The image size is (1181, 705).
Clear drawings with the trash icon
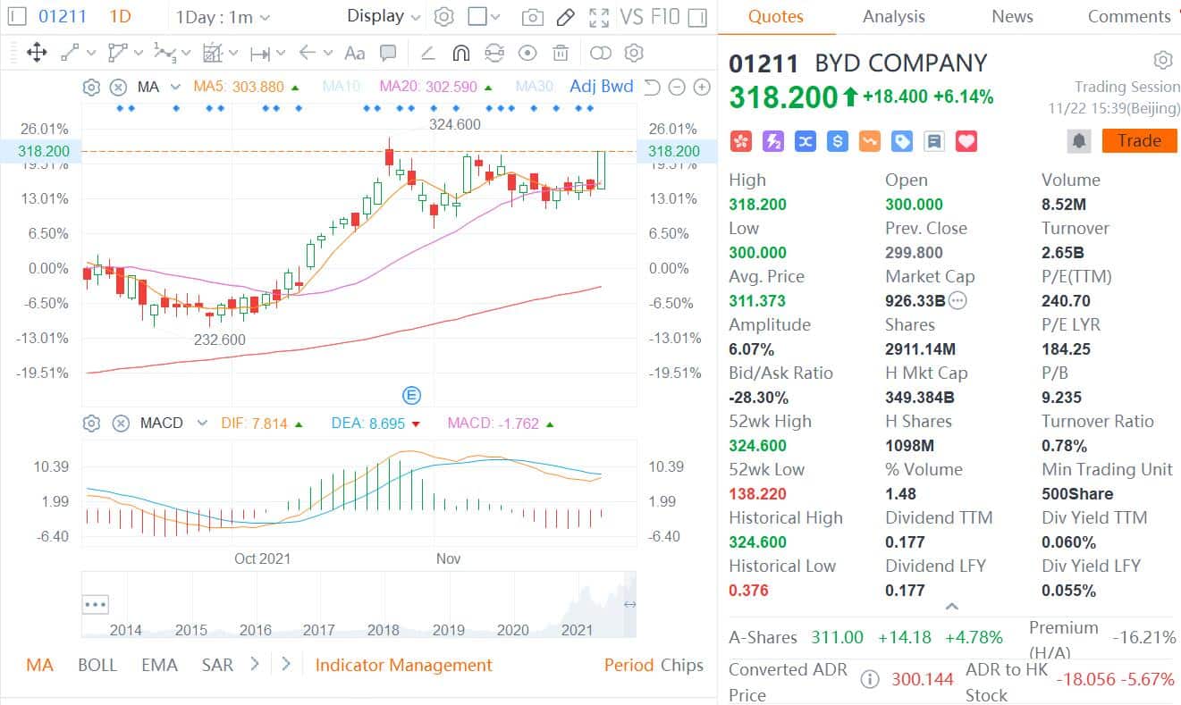560,54
